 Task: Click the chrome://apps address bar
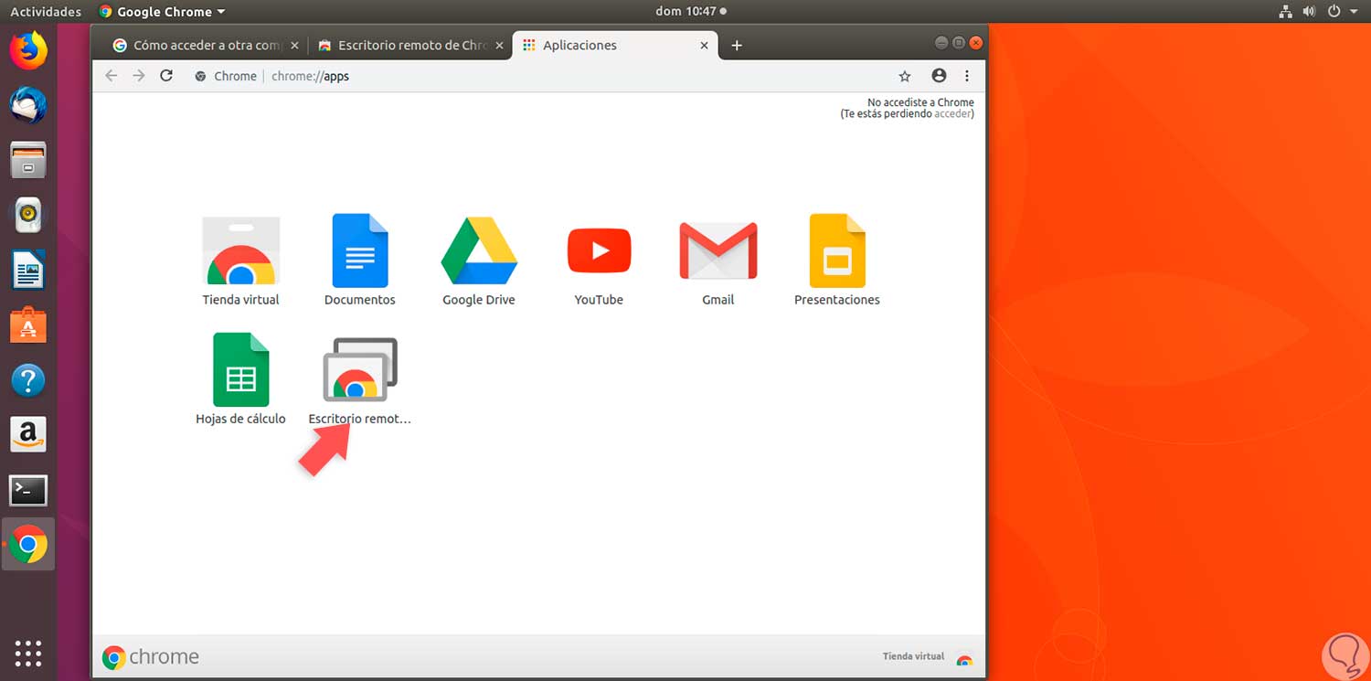click(x=539, y=76)
